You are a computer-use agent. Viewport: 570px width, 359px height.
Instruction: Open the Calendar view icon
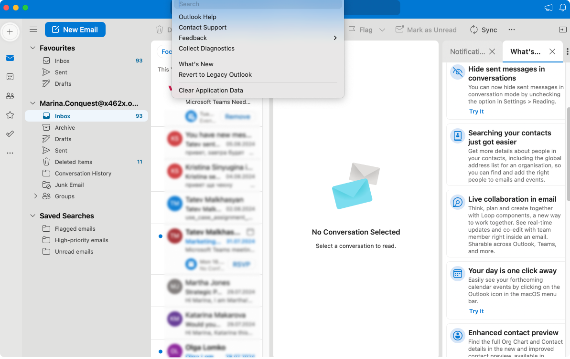[x=10, y=77]
